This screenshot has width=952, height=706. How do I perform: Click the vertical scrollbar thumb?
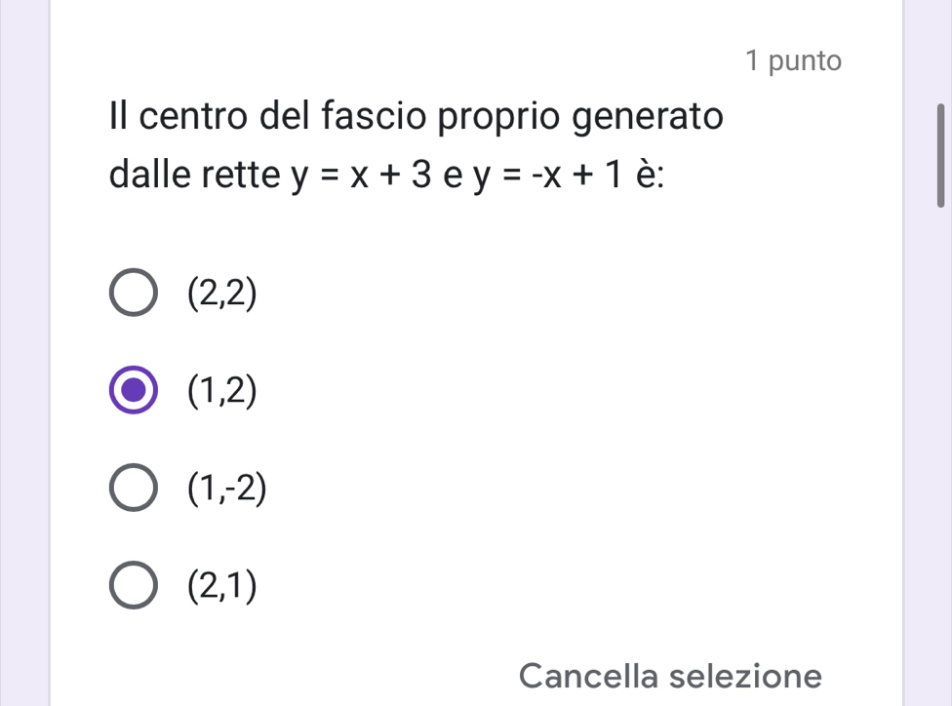[940, 156]
